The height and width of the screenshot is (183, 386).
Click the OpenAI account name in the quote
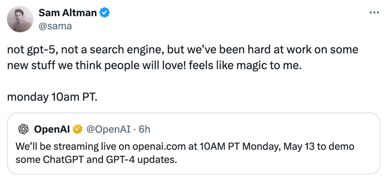pos(52,129)
